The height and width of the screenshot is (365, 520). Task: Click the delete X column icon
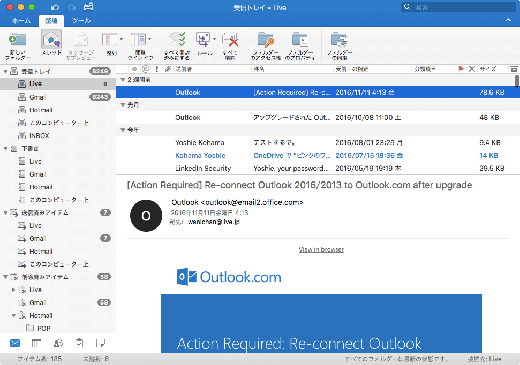(472, 69)
